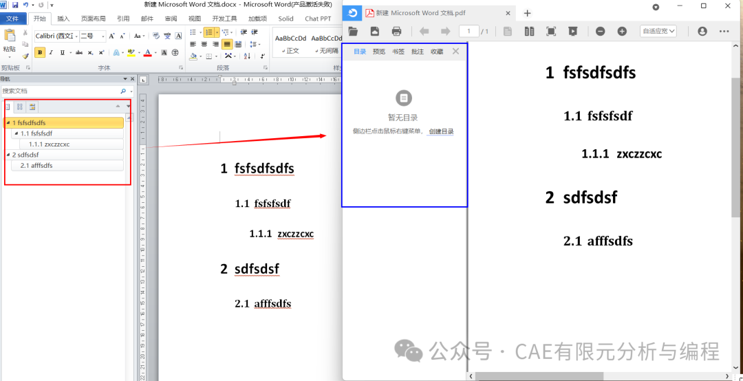Open the 自适应宽 zoom dropdown in PDF viewer
Viewport: 743px width, 381px height.
[x=658, y=31]
